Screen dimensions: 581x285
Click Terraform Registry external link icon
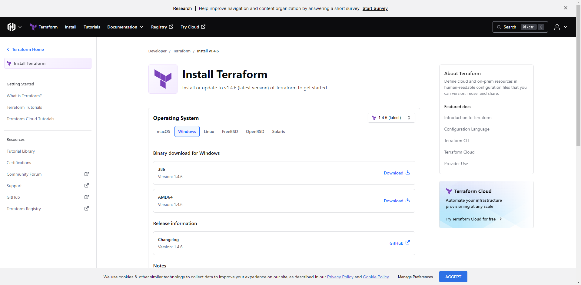(x=87, y=208)
